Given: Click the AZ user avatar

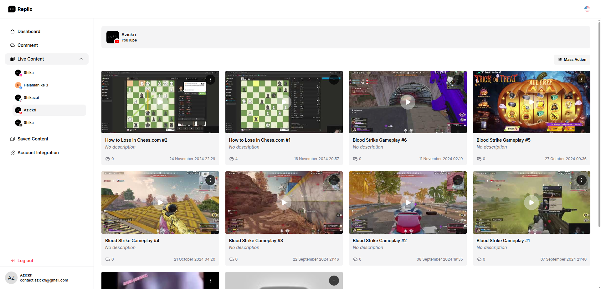Looking at the screenshot, I should tap(11, 278).
